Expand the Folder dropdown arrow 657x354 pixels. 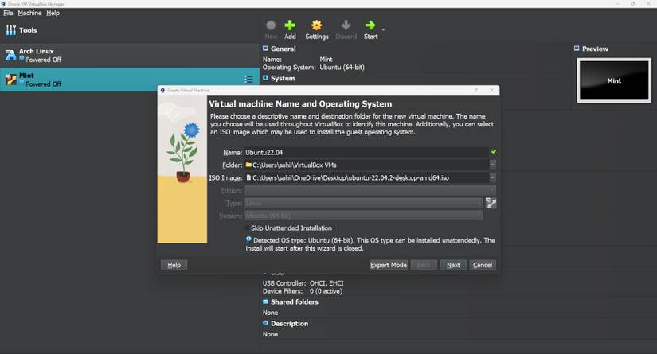pyautogui.click(x=493, y=165)
